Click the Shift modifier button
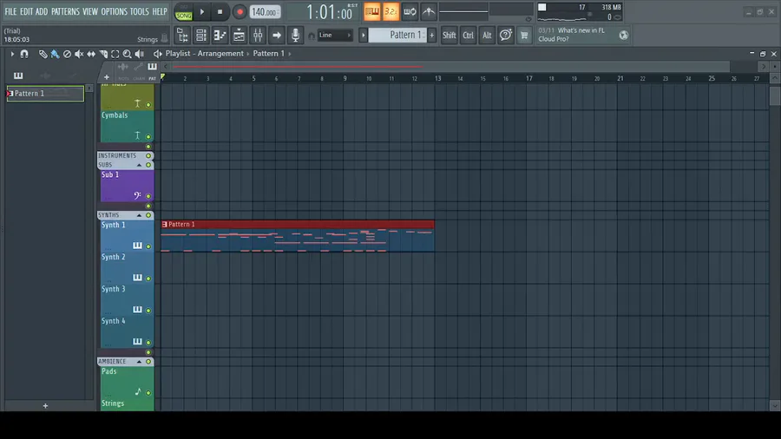Screen dimensions: 781x439 click(450, 36)
